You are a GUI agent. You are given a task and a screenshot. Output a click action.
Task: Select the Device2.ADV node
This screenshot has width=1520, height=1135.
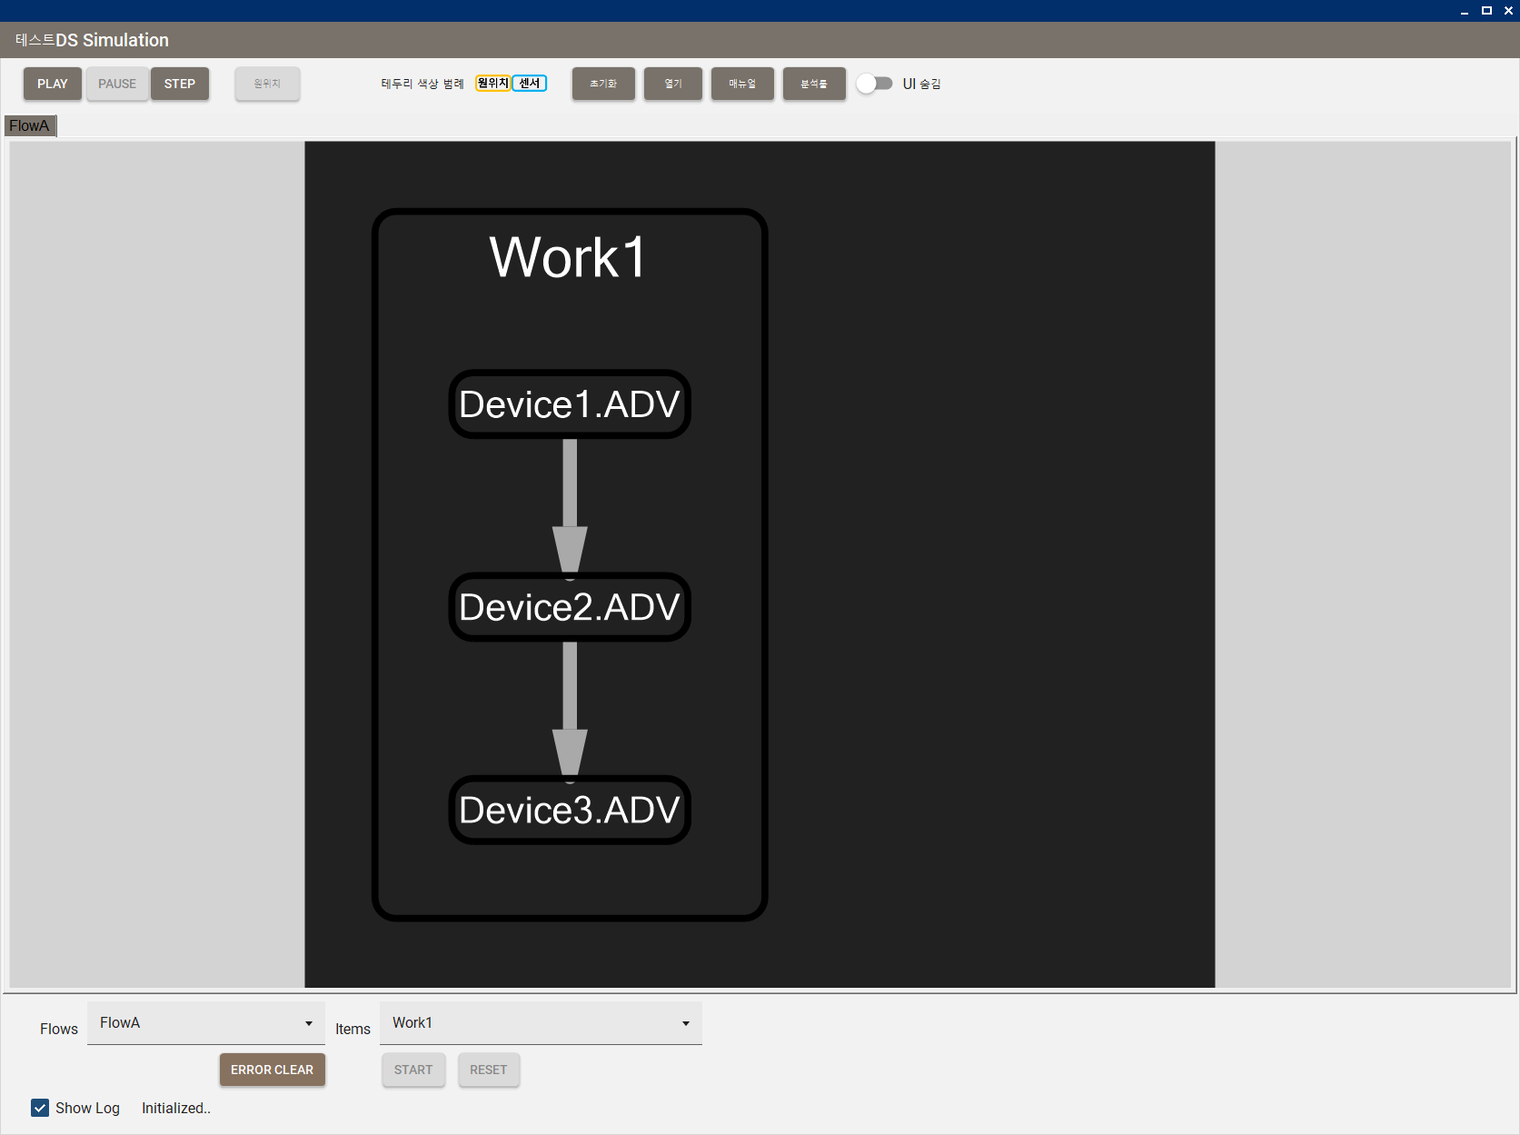click(570, 607)
